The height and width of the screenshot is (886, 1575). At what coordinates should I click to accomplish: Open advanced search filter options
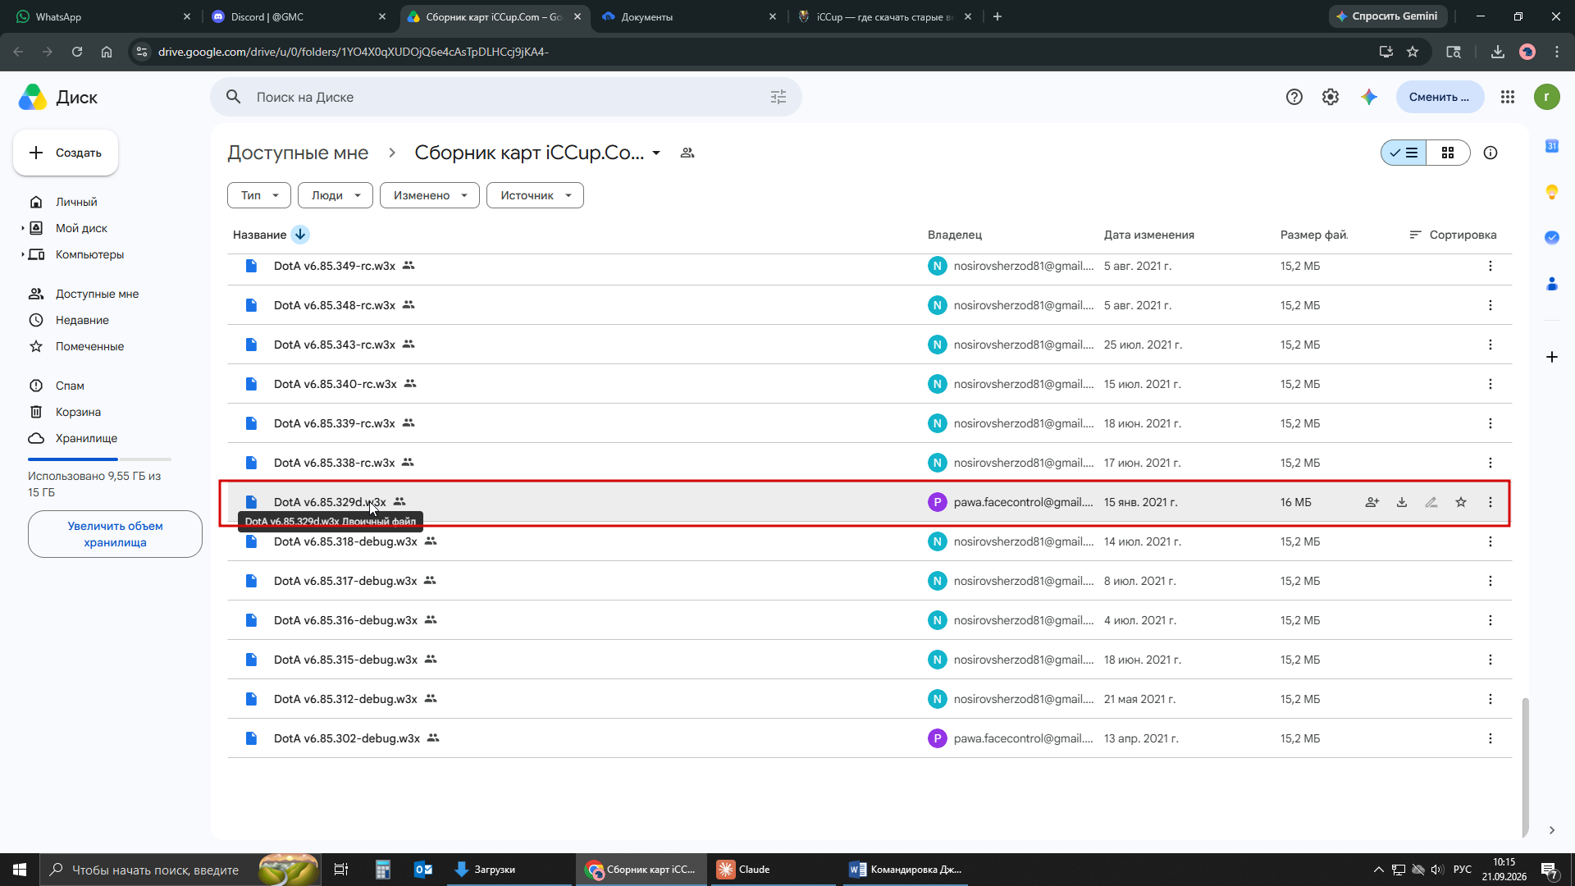(778, 97)
